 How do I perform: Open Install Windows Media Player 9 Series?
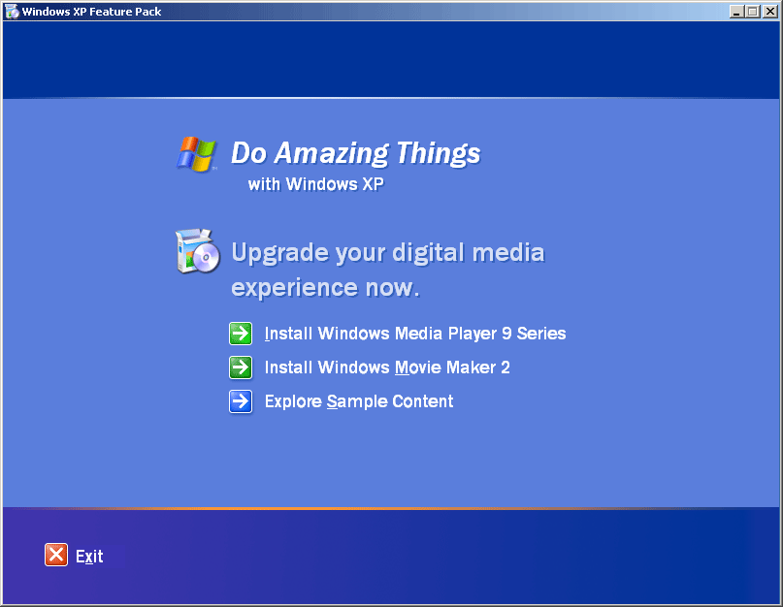pyautogui.click(x=415, y=334)
